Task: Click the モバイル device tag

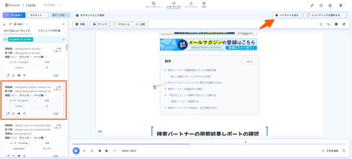Action: point(47,149)
